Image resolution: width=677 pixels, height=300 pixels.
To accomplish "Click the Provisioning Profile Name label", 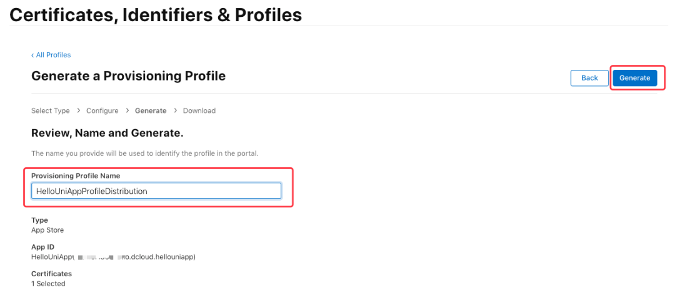I will pos(76,176).
